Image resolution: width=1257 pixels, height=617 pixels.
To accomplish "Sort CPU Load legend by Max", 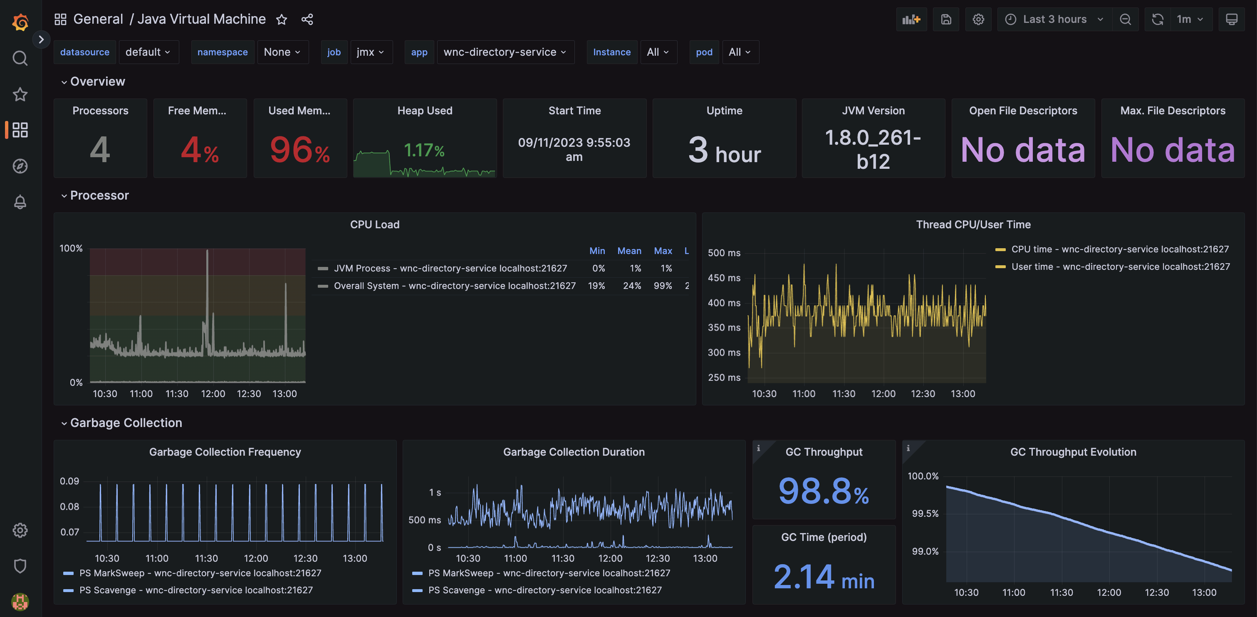I will [663, 251].
